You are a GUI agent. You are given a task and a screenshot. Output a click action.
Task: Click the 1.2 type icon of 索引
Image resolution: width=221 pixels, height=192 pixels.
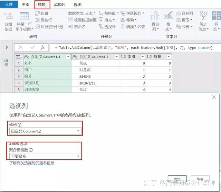point(123,57)
